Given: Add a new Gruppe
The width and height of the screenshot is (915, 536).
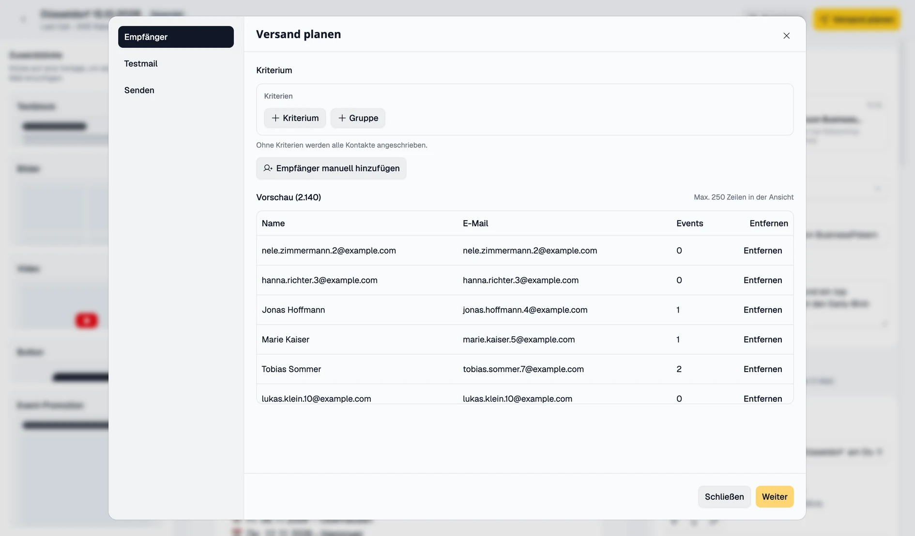Looking at the screenshot, I should coord(358,118).
